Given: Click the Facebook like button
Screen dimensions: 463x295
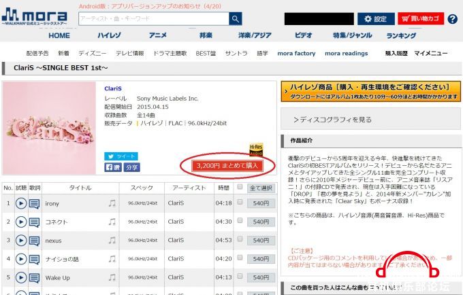Looking at the screenshot, I should point(113,167).
